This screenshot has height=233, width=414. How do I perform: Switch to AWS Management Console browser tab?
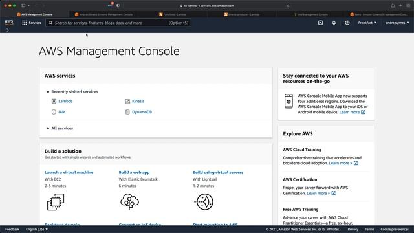coord(34,14)
